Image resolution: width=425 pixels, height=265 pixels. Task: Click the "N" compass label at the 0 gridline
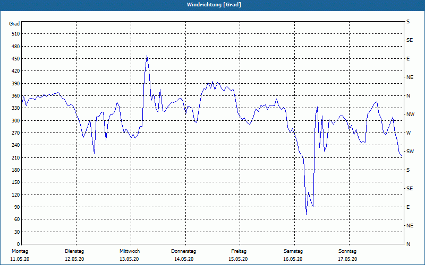coord(408,244)
